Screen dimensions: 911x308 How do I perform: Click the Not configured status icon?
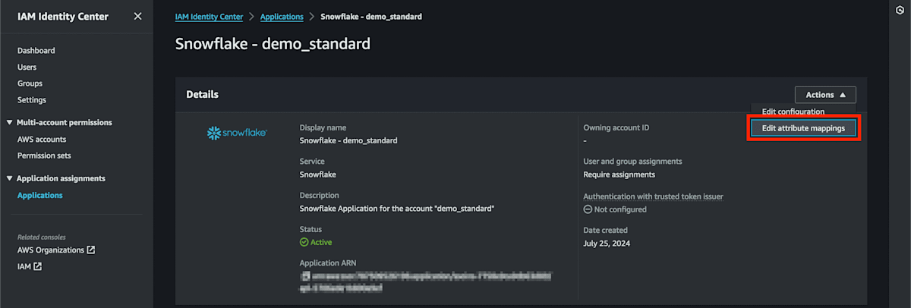[x=588, y=209]
